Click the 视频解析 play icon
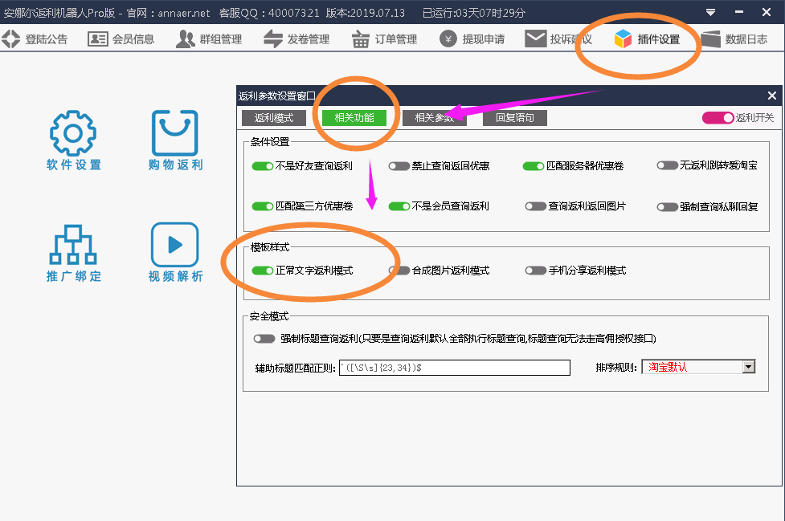This screenshot has height=521, width=785. (174, 245)
